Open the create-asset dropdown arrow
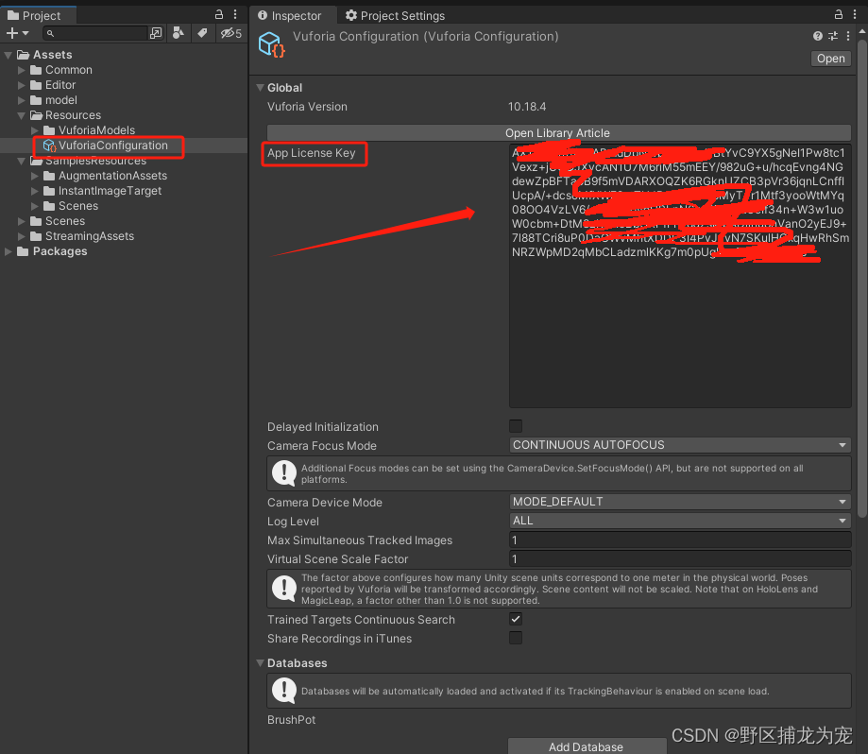Viewport: 868px width, 754px height. [26, 34]
